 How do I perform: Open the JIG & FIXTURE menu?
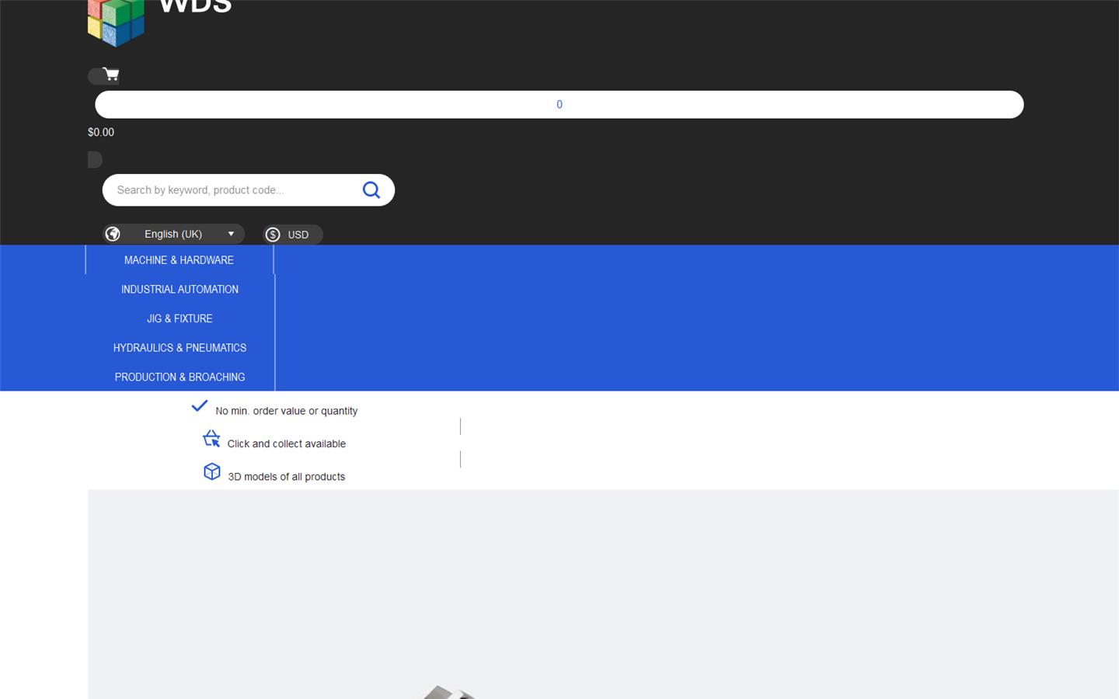(180, 318)
